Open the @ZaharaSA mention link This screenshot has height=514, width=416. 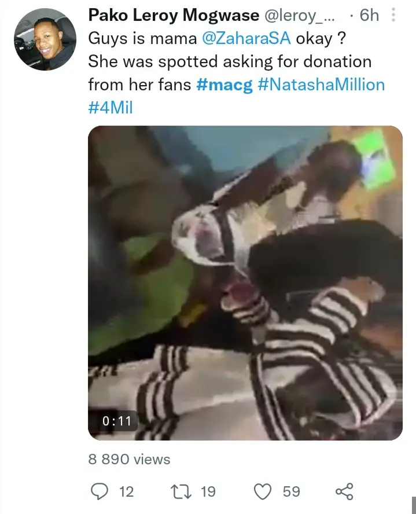246,39
